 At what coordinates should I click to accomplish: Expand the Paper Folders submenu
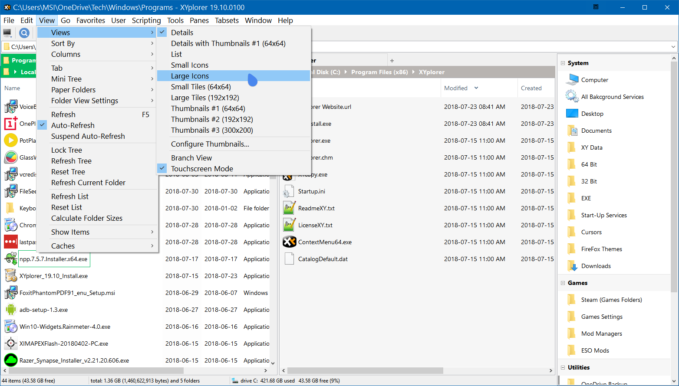click(x=96, y=90)
